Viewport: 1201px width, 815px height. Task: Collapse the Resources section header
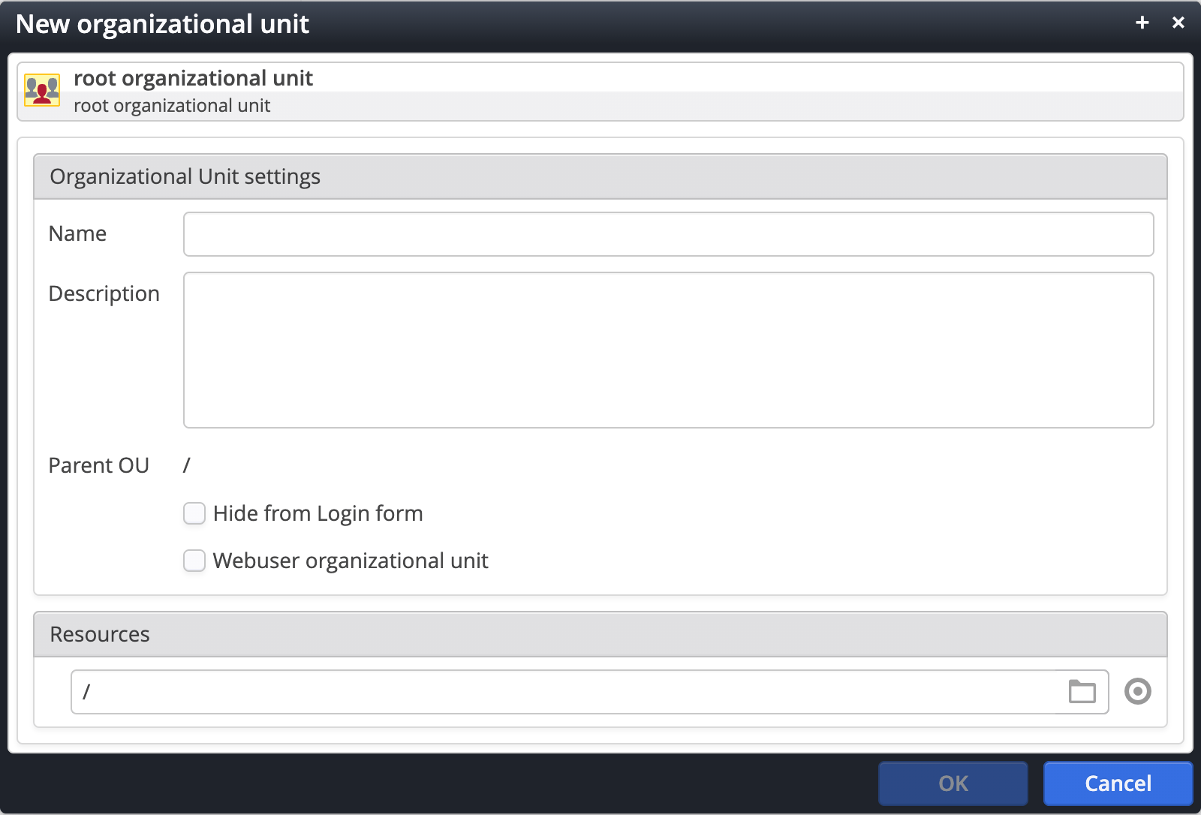pos(99,634)
